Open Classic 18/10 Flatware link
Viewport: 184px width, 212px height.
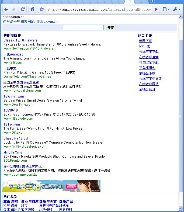pos(20,40)
